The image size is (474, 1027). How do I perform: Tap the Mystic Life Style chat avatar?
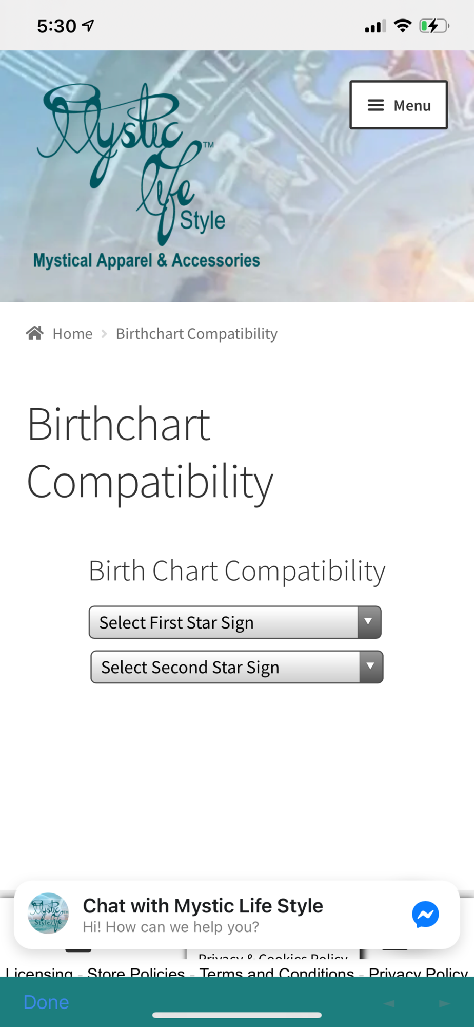(x=48, y=913)
